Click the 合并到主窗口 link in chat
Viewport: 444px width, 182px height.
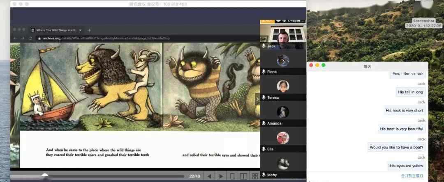(412, 176)
